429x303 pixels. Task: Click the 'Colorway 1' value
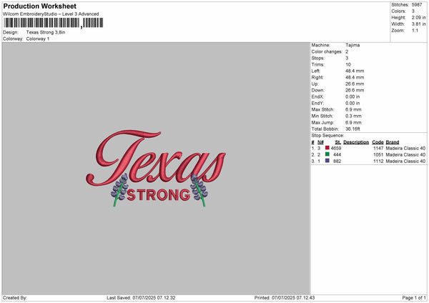38,39
